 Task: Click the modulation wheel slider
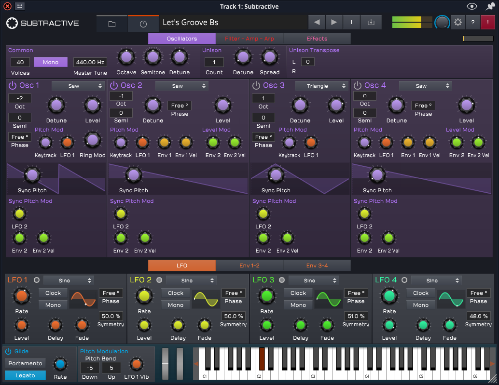pyautogui.click(x=180, y=364)
